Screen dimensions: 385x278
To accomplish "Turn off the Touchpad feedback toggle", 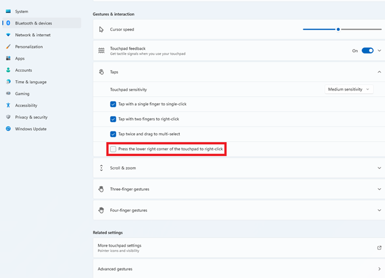I will click(367, 51).
